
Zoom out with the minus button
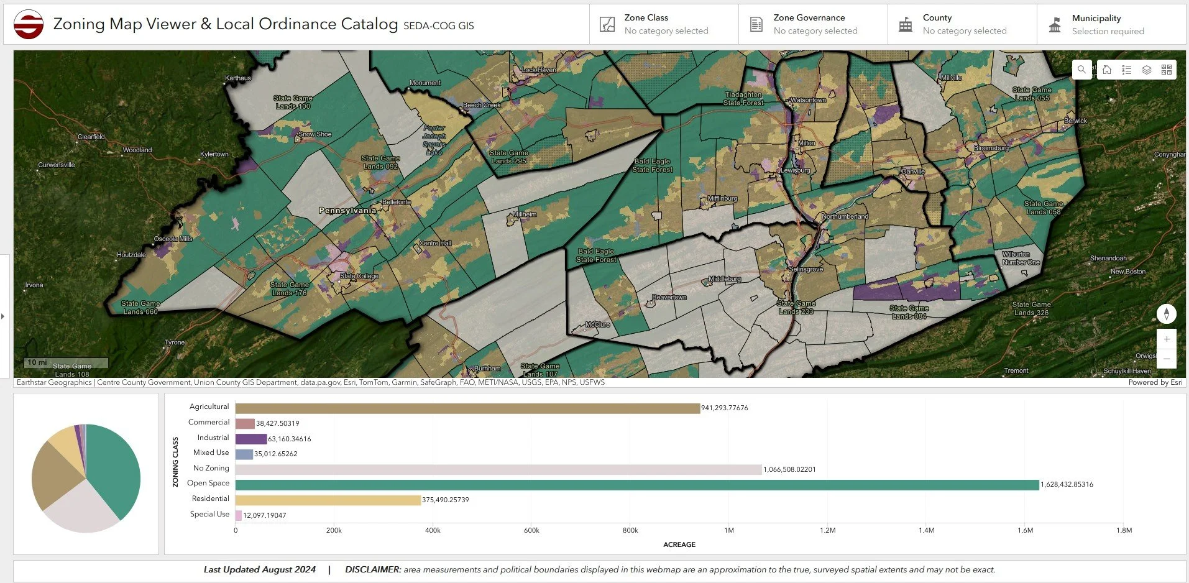(1167, 359)
